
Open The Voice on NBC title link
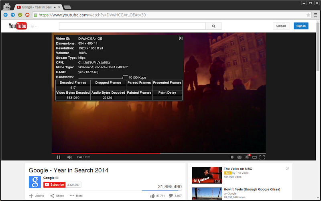point(238,168)
